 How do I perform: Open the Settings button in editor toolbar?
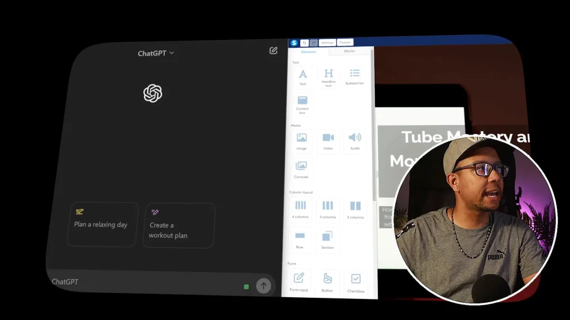click(327, 42)
